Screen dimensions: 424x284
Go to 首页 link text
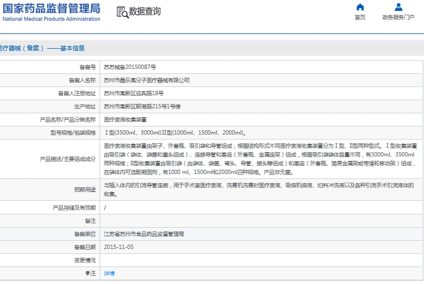coord(360,18)
